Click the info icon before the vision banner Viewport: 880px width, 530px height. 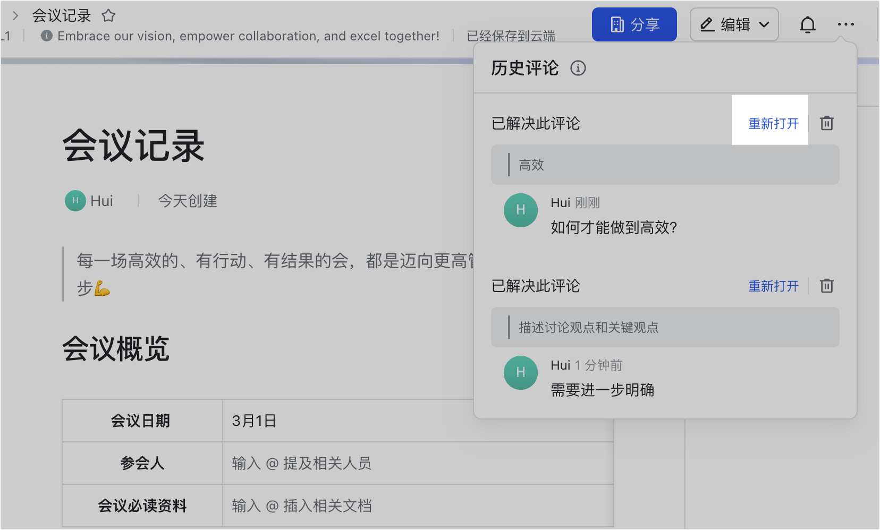pos(46,36)
